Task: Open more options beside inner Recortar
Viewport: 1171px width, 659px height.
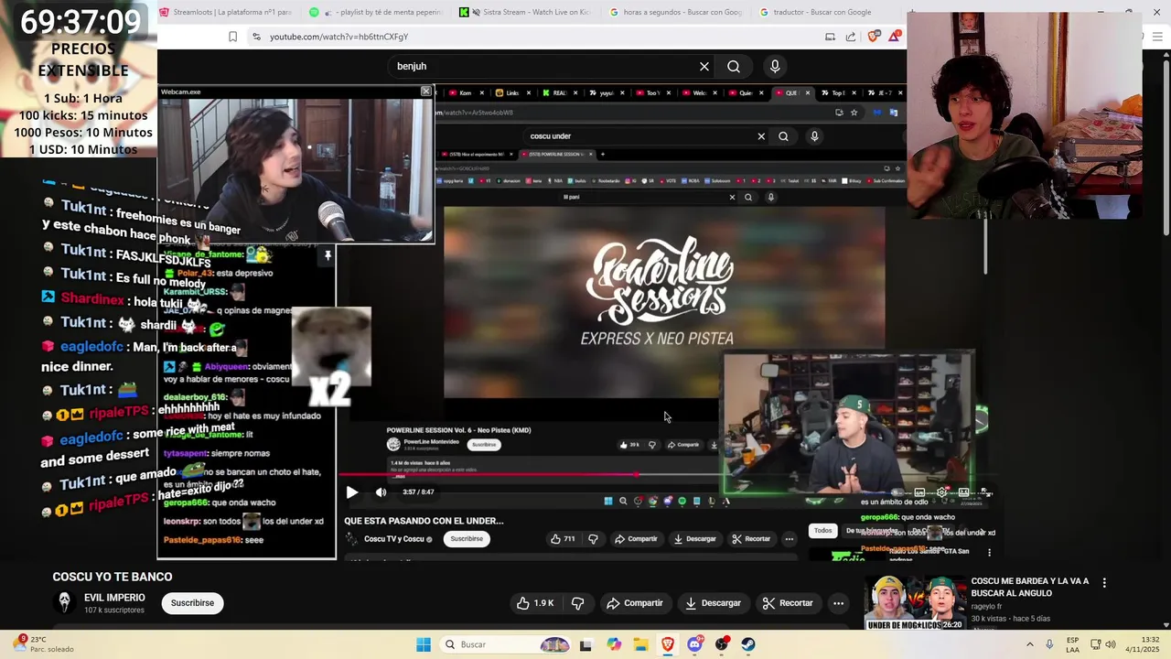Action: point(790,539)
